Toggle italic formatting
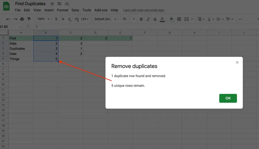Screen dimensions: 259x149 (148, 19)
